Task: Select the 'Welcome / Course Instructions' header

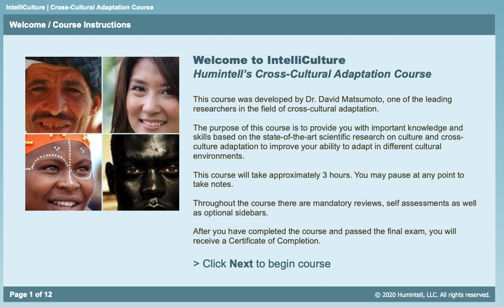Action: pos(70,25)
